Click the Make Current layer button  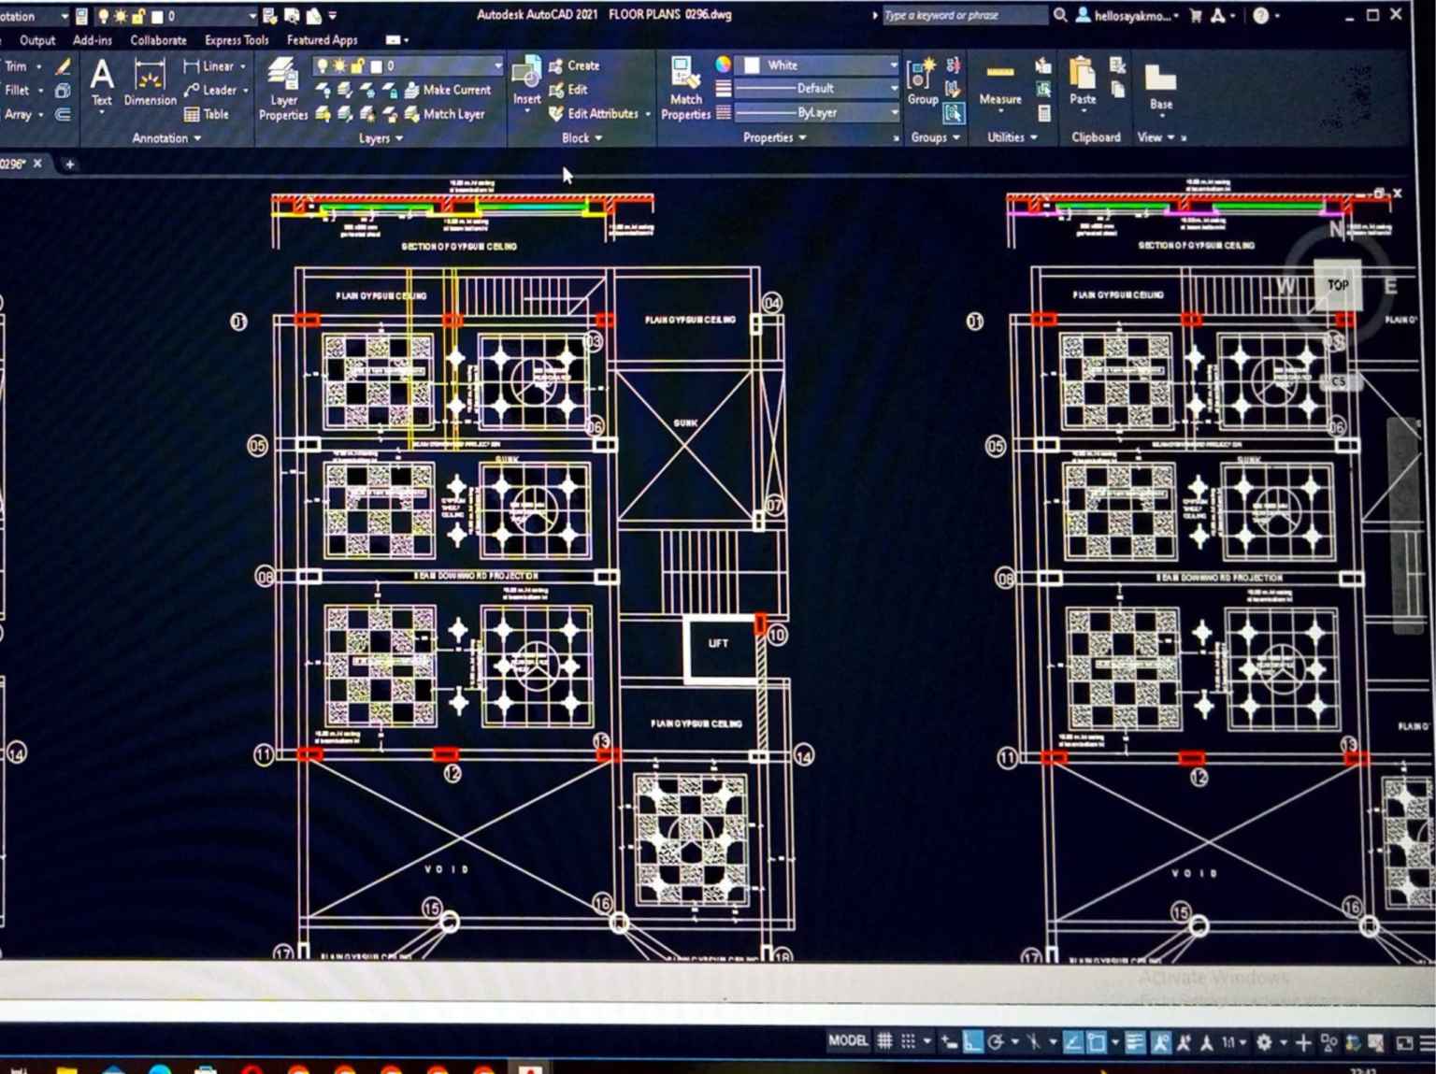point(447,90)
